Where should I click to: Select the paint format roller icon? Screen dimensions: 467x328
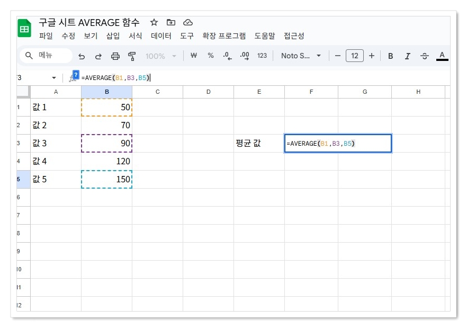point(132,56)
